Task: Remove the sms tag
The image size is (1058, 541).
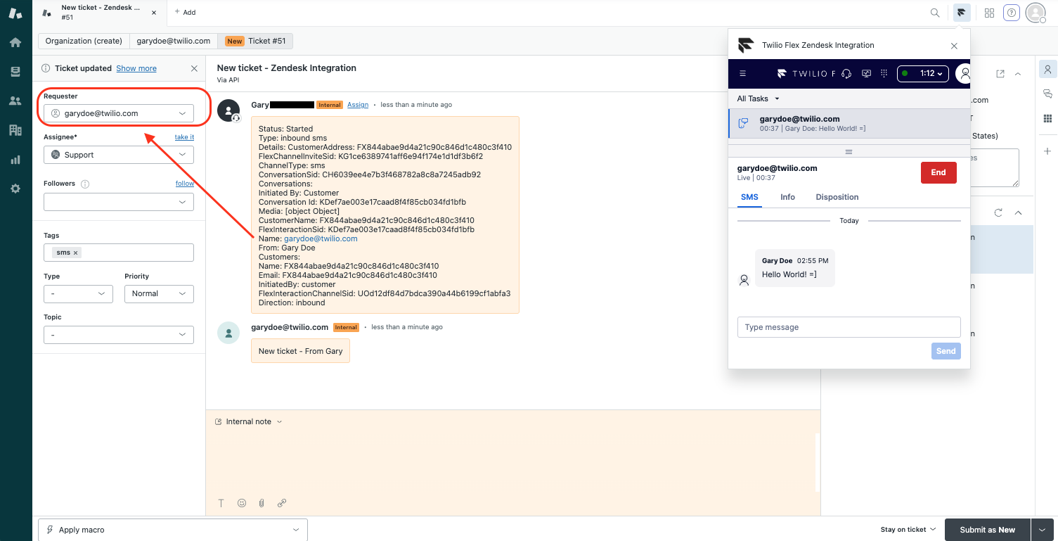Action: pyautogui.click(x=76, y=253)
